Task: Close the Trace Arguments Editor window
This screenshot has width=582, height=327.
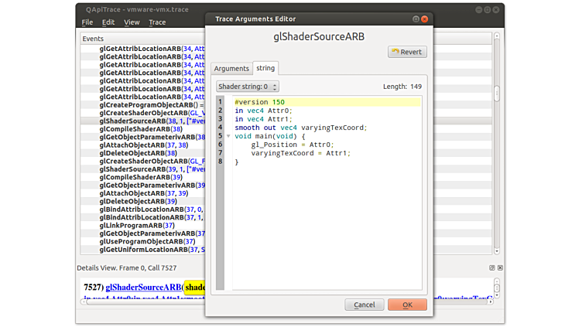Action: click(x=425, y=18)
